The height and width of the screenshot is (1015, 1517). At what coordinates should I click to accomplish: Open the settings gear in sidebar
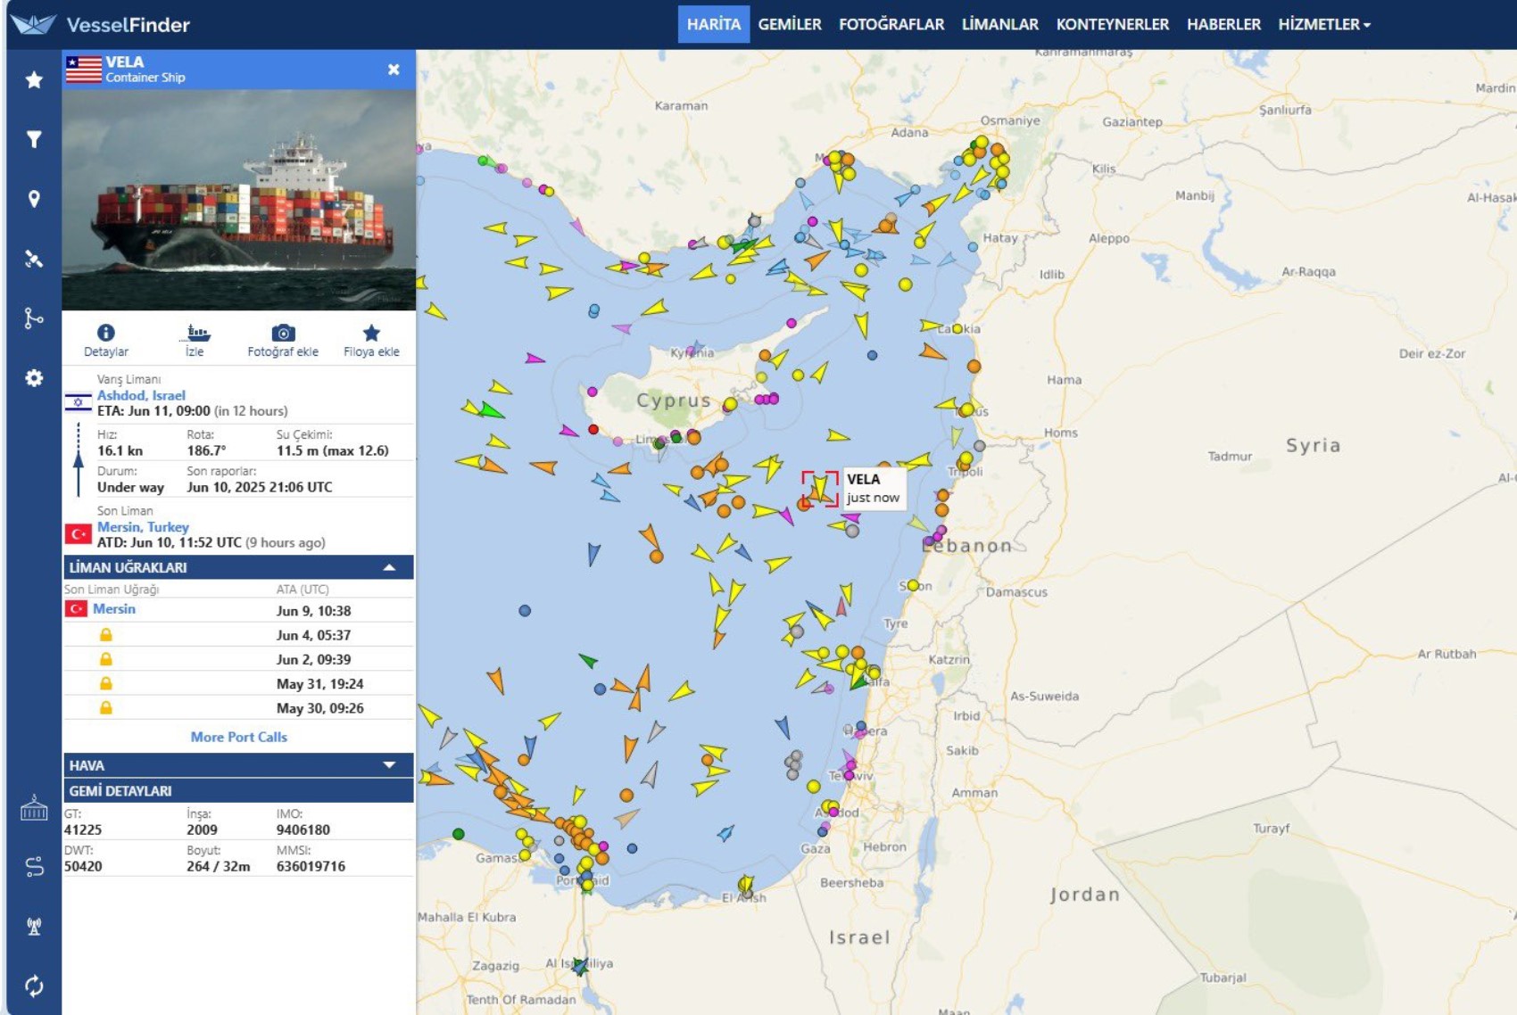tap(34, 378)
